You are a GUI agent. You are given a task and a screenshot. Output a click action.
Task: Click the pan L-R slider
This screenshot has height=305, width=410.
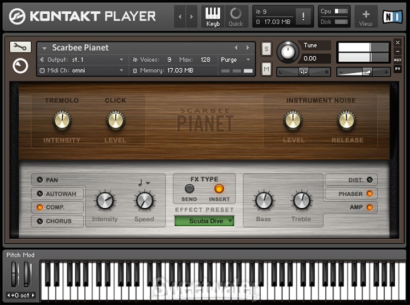(x=303, y=72)
